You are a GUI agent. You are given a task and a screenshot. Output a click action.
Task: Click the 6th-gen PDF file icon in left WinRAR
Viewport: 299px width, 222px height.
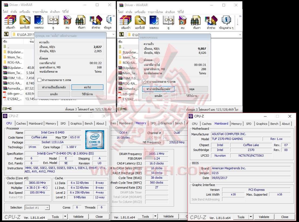click(5, 94)
